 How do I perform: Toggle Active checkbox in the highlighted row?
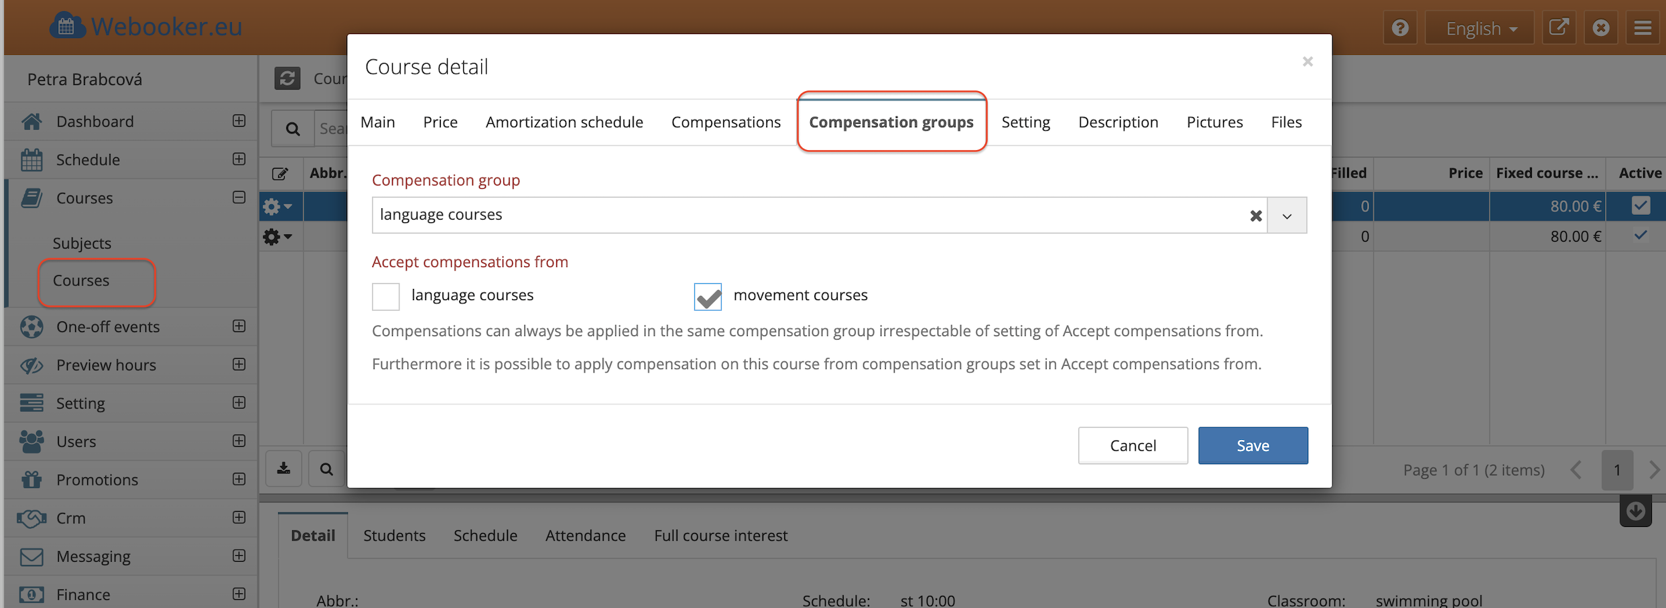click(1641, 206)
